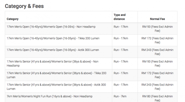Click the 17km Senior Actik 300 Lumen category
The image size is (185, 102).
tap(56, 87)
